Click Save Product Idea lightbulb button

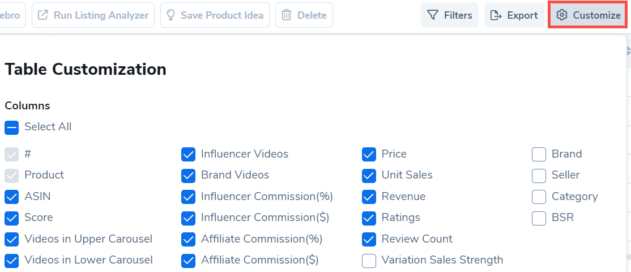(x=214, y=15)
